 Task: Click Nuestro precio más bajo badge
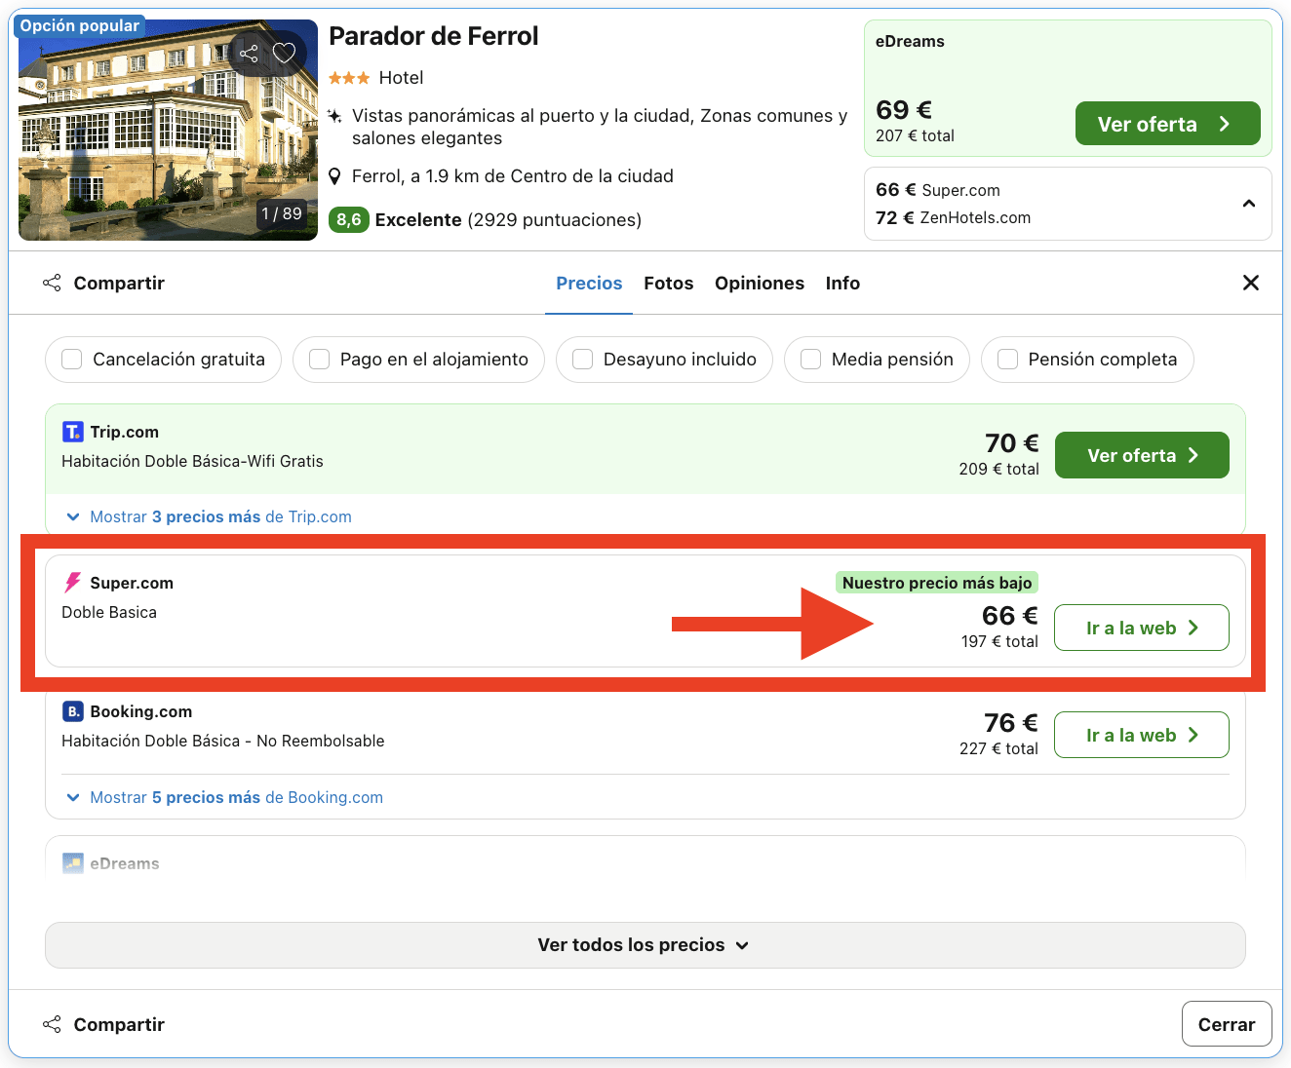(937, 583)
